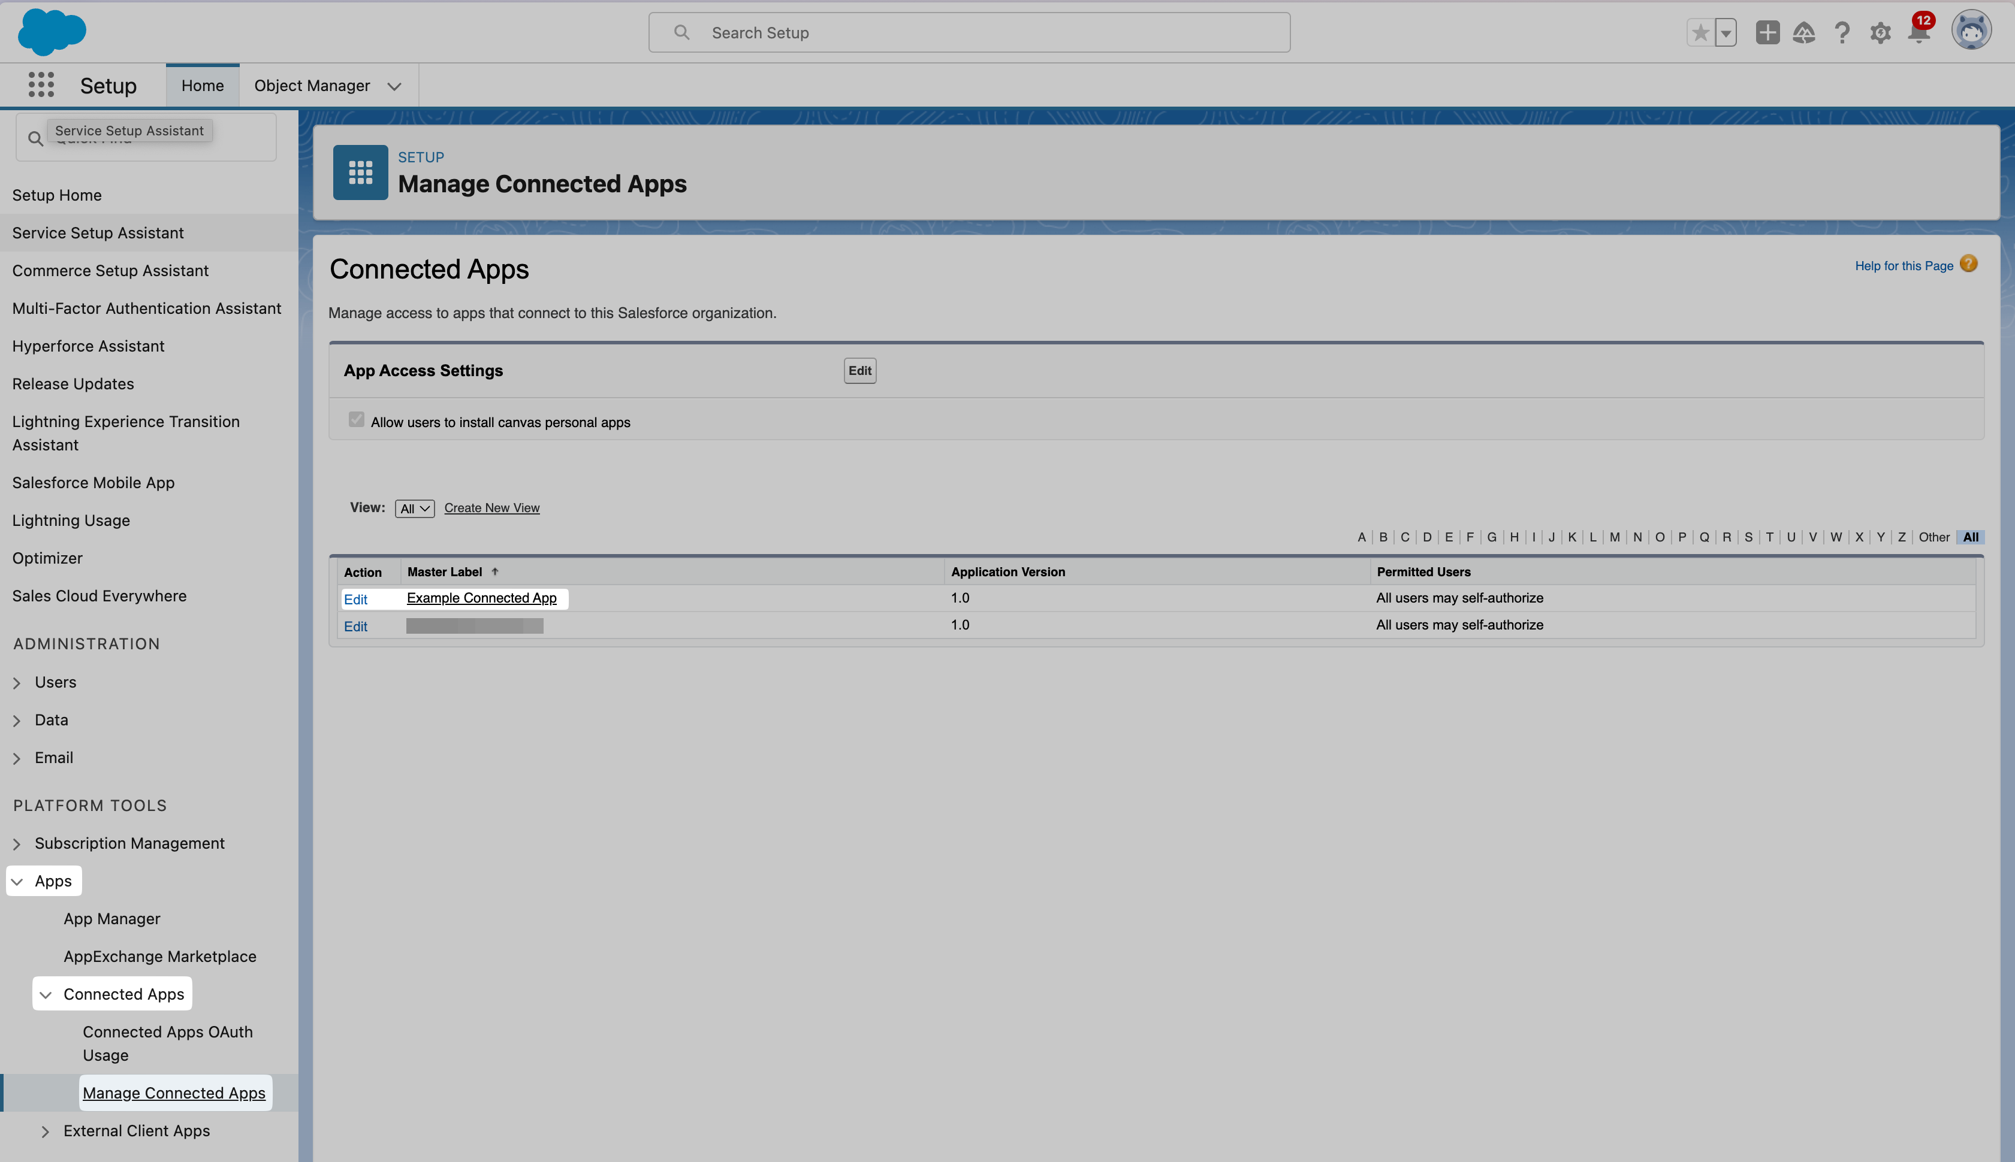Click the Search Setup field
The image size is (2015, 1162).
(x=969, y=33)
